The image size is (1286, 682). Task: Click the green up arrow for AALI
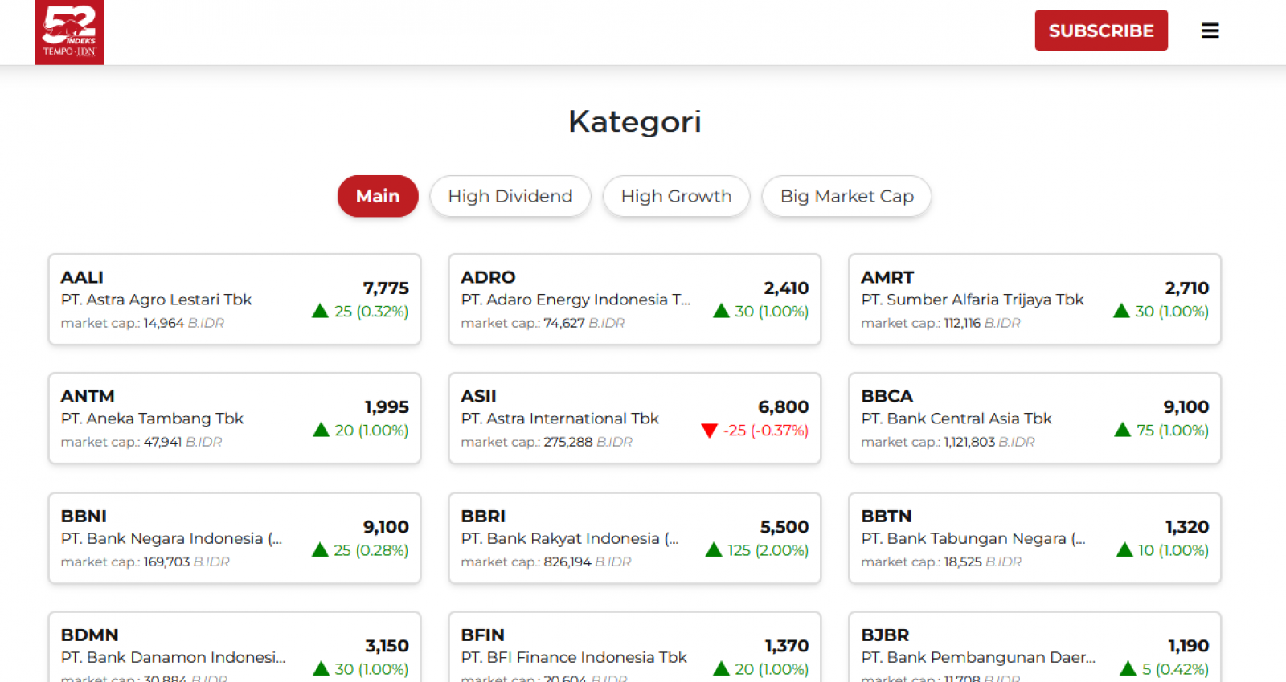click(x=320, y=311)
